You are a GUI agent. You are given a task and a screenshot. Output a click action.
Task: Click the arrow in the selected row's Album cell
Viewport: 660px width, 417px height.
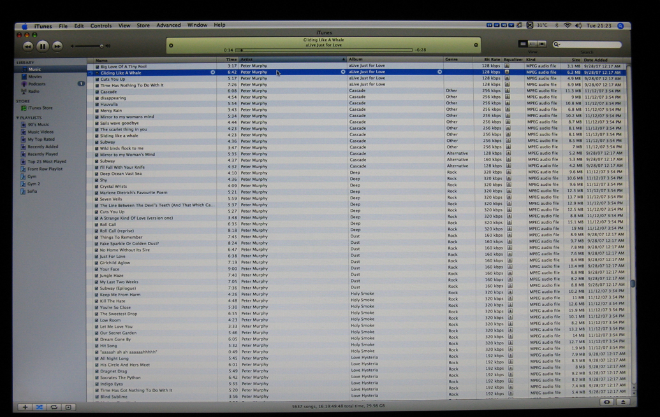tap(439, 72)
